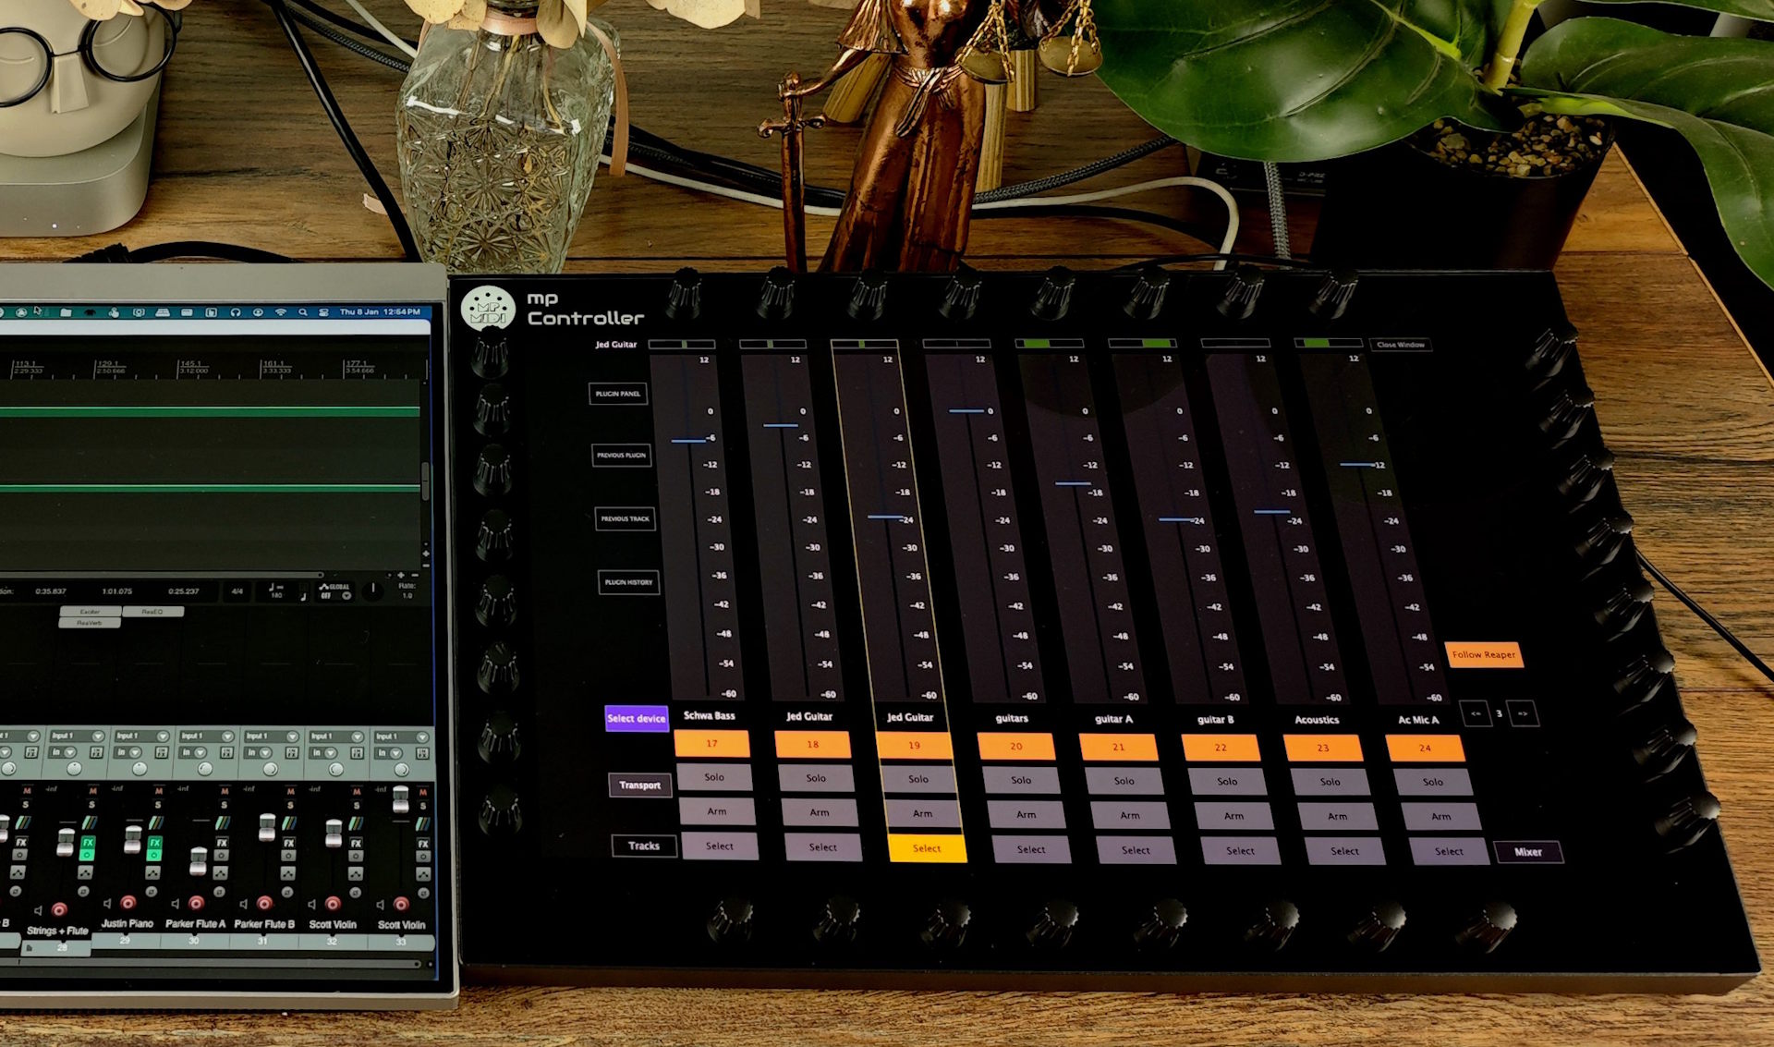The image size is (1774, 1047).
Task: Solo the Jed Guitar channel on the controller
Action: (x=817, y=779)
